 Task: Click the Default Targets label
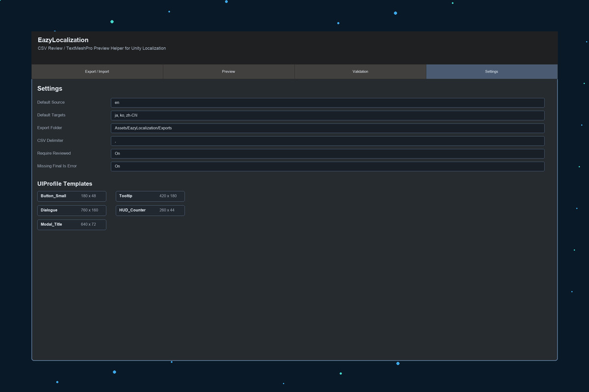click(x=52, y=115)
